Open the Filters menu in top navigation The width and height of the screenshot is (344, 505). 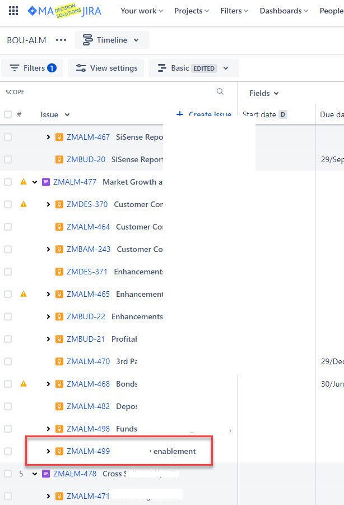coord(234,11)
